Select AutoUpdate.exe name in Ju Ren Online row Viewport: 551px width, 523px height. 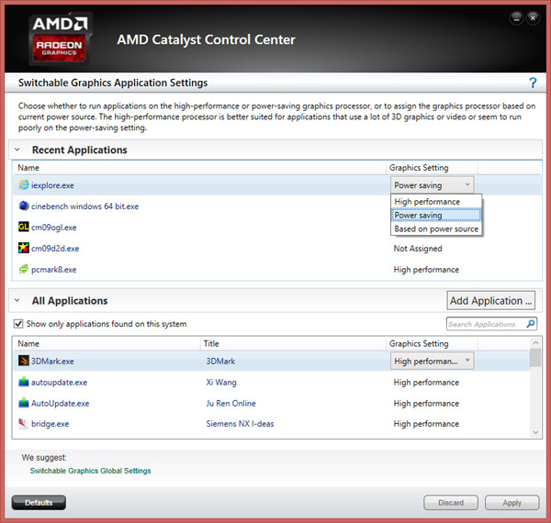(61, 404)
